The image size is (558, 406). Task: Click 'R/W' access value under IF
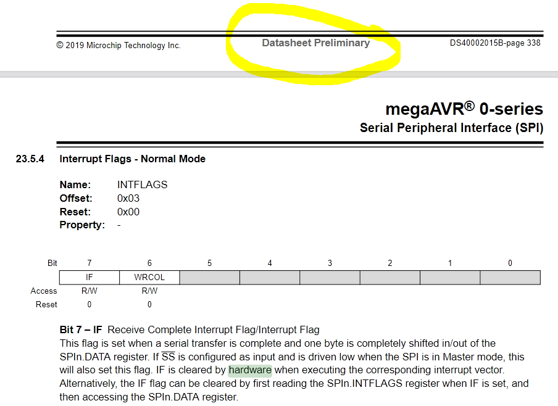[90, 291]
